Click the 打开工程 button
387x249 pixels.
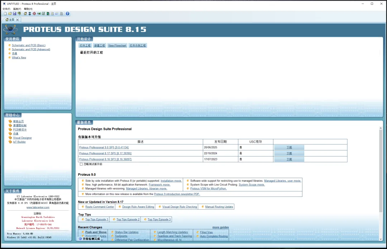[x=85, y=45]
